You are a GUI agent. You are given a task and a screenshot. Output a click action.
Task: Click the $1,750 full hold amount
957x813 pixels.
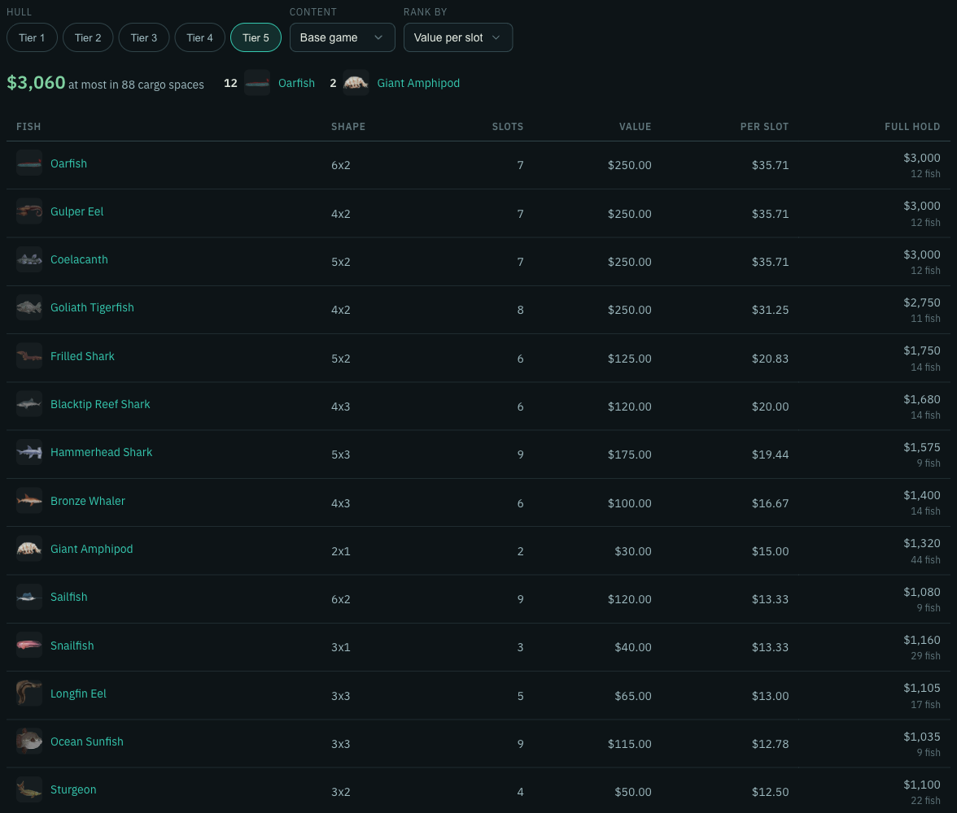921,350
